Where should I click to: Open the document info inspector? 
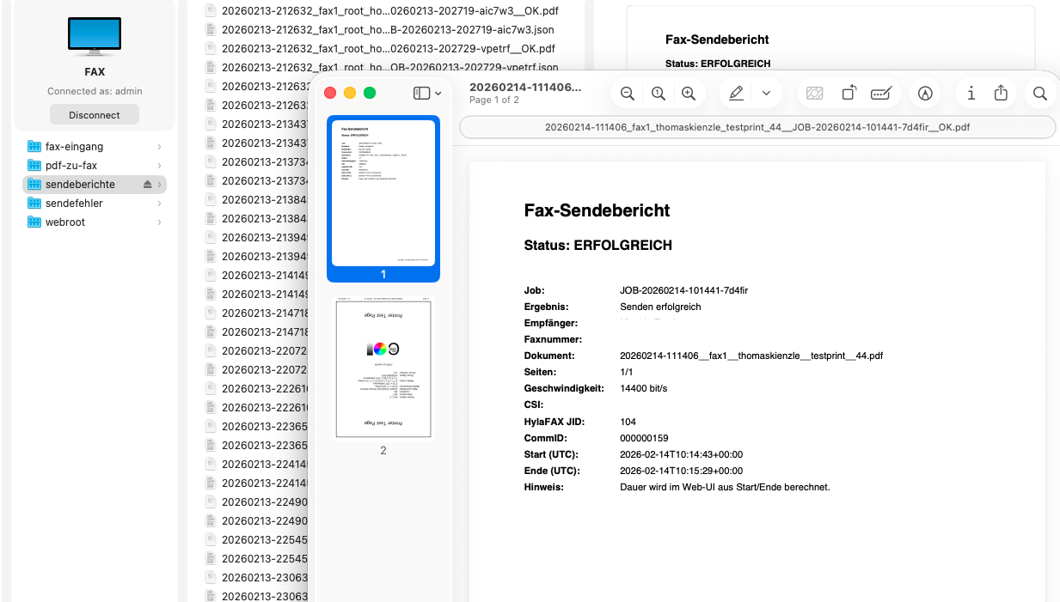[x=971, y=94]
